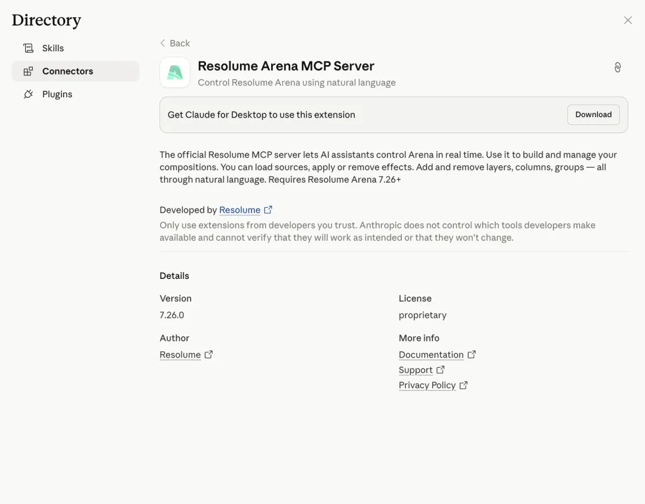Viewport: 645px width, 504px height.
Task: Copy the extension link using the chain icon
Action: pos(618,67)
